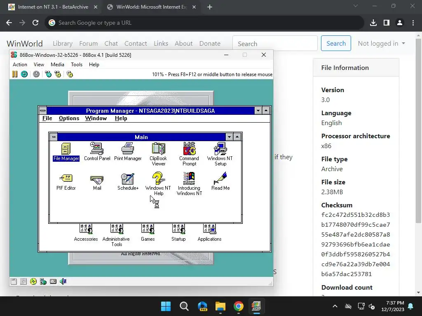The width and height of the screenshot is (422, 316).
Task: Maximize the Main group with up arrow
Action: coord(237,137)
